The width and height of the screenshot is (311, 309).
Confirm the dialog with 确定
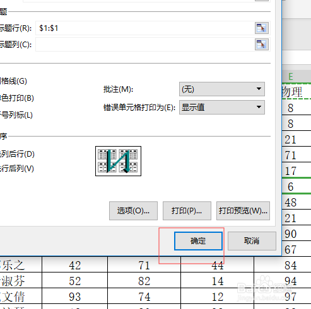pyautogui.click(x=198, y=241)
